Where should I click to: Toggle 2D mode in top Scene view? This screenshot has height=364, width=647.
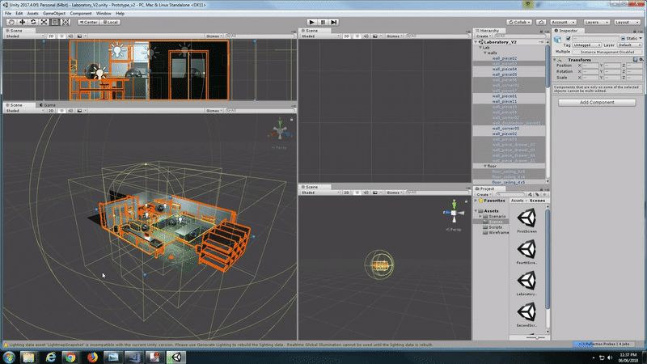click(51, 36)
